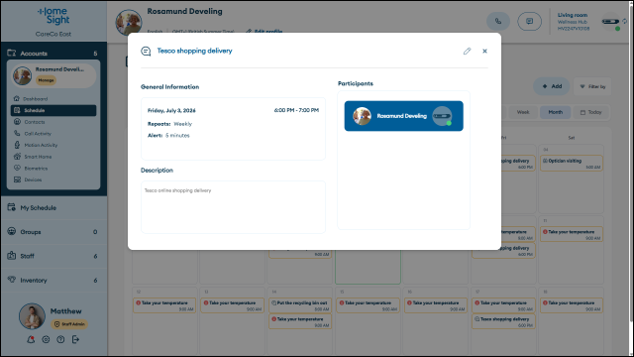Open the Optician visiting event

(x=572, y=164)
